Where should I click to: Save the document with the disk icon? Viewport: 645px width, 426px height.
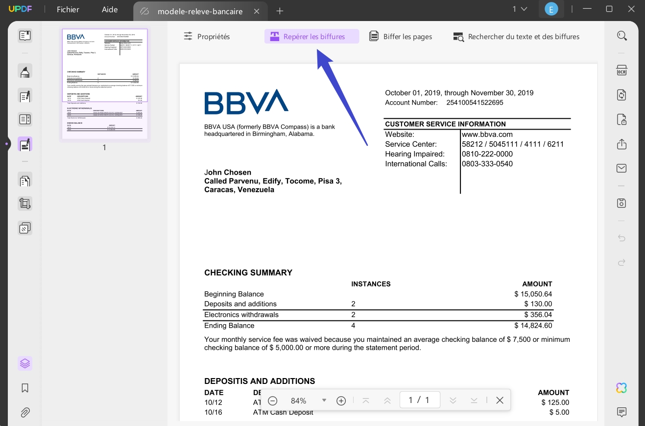pos(621,203)
